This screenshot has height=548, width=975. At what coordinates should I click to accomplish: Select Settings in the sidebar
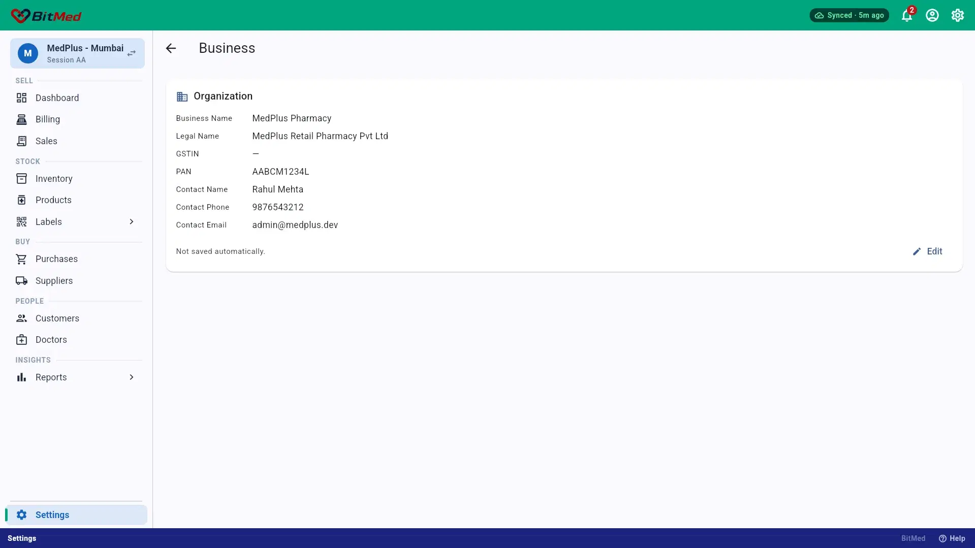76,515
